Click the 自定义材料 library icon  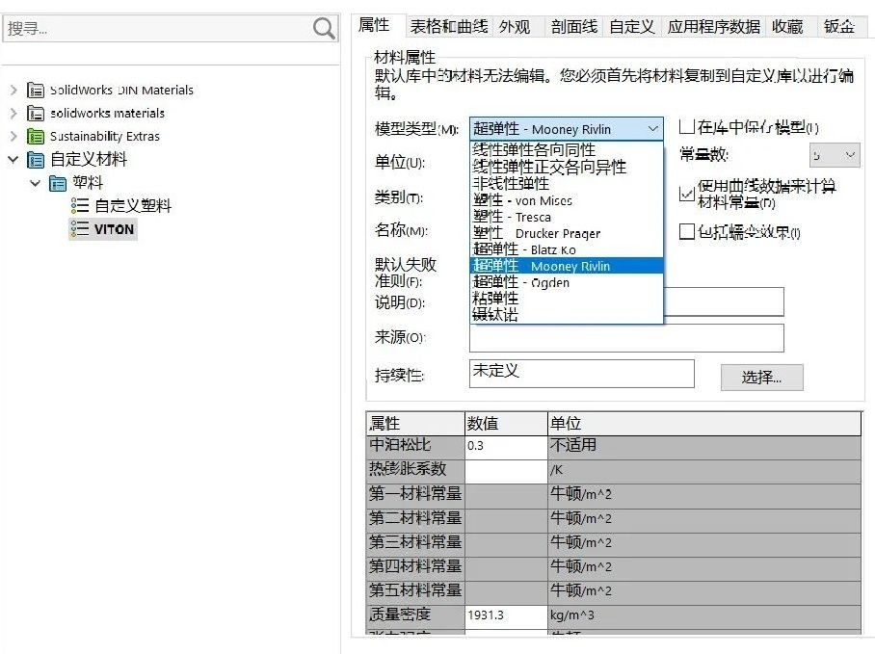[x=36, y=159]
